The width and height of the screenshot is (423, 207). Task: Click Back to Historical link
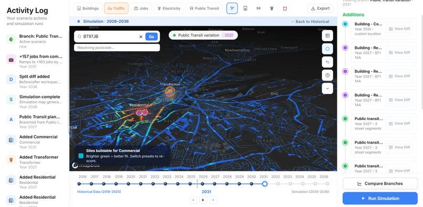coord(310,21)
